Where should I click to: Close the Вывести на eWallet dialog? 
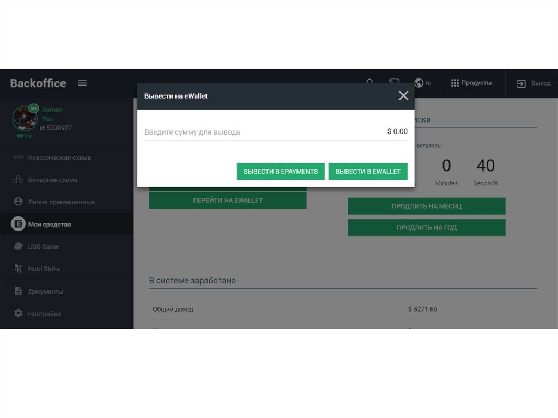point(403,96)
